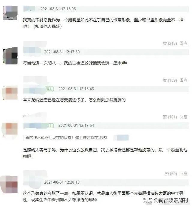Open avatar of 12:20:10 commenter
Image resolution: width=192 pixels, height=207 pixels.
tap(9, 184)
